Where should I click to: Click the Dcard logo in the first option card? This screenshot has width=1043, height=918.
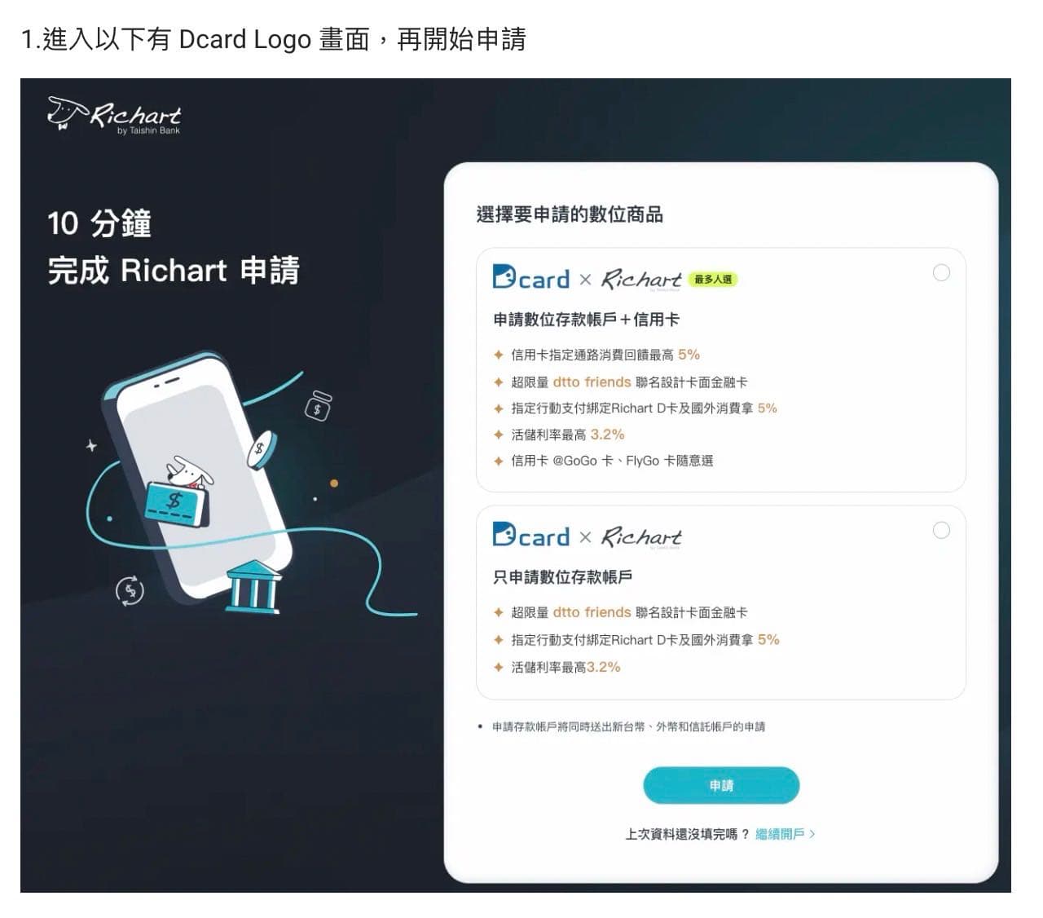[530, 278]
